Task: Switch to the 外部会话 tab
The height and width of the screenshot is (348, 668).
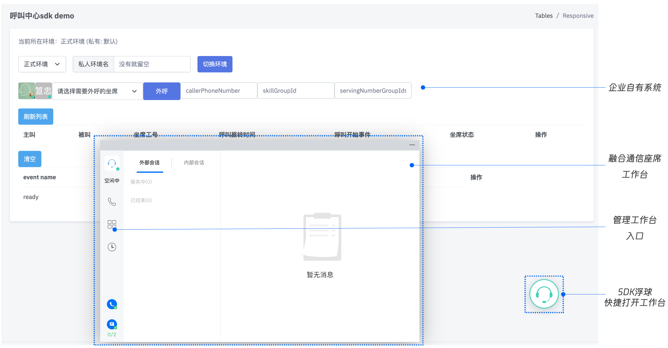Action: tap(150, 163)
